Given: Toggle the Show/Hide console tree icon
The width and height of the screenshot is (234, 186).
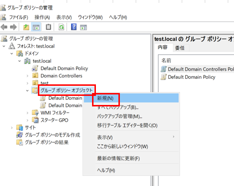Looking at the screenshot, I should point(36,27).
